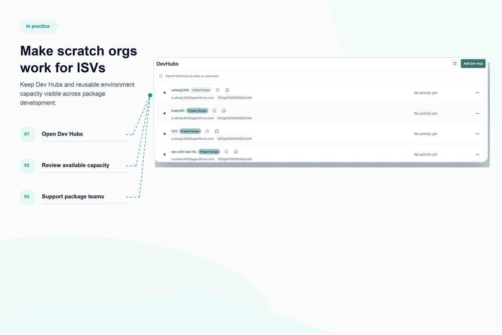View comments on kady355 Dev Hub

click(x=224, y=111)
